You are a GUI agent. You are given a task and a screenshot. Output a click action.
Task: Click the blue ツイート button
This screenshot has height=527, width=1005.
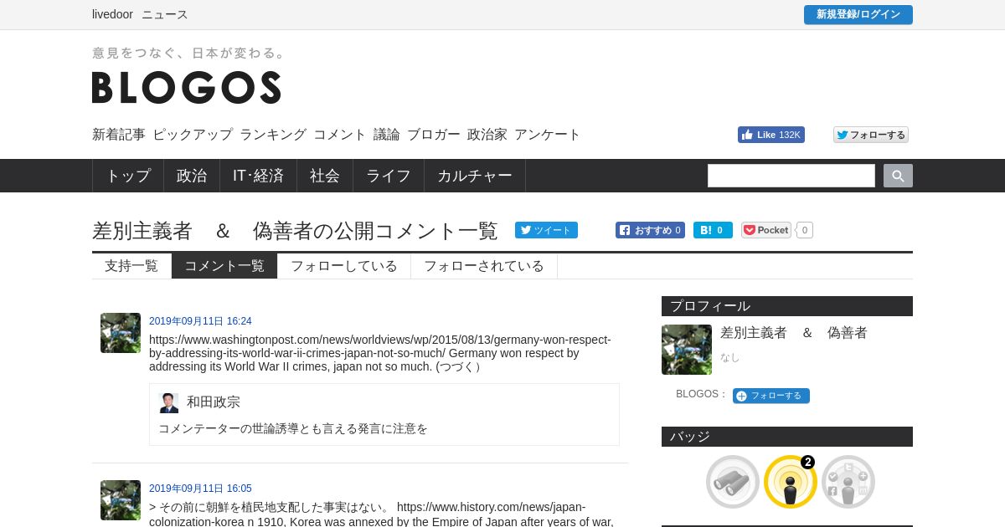546,230
